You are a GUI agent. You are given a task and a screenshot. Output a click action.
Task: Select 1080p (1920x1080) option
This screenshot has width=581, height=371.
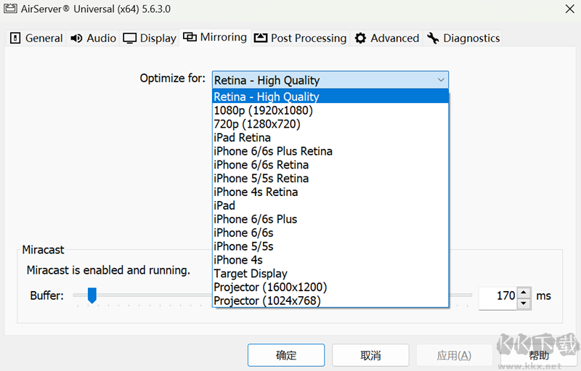[x=263, y=110]
